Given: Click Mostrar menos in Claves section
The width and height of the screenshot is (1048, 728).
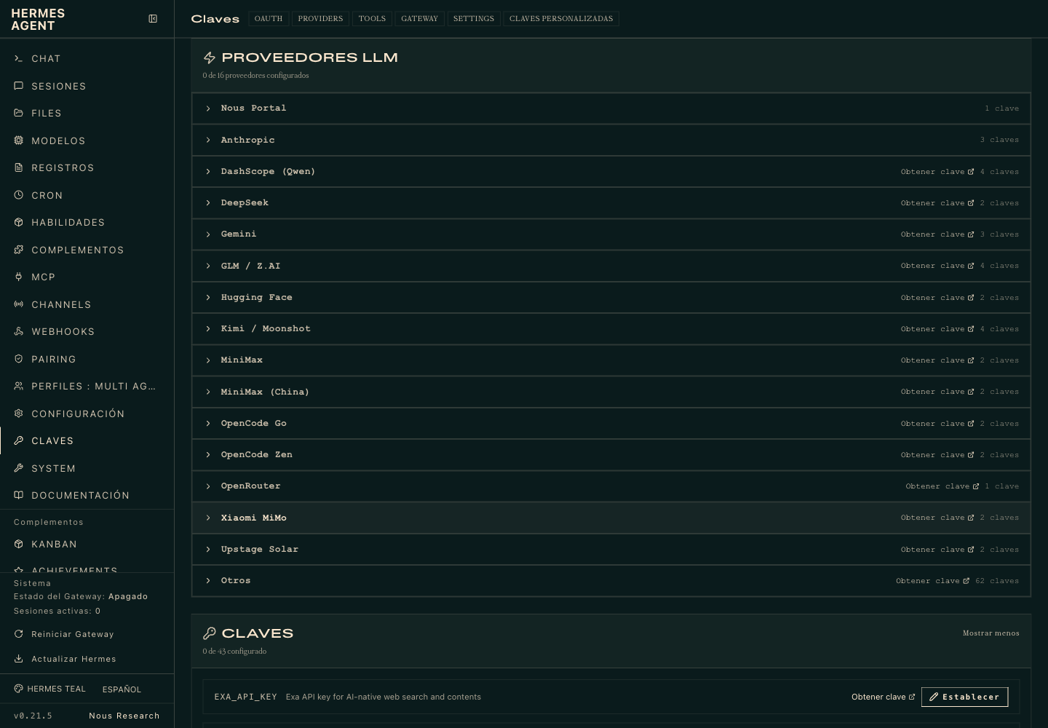Looking at the screenshot, I should tap(991, 633).
